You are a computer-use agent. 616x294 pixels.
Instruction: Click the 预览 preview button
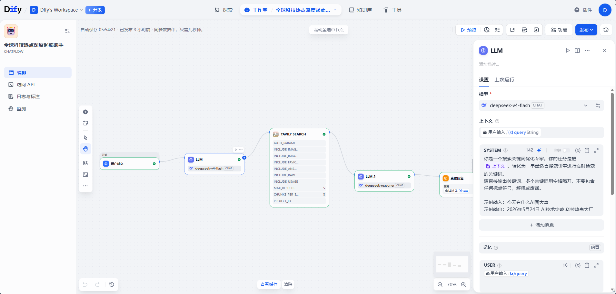[469, 30]
